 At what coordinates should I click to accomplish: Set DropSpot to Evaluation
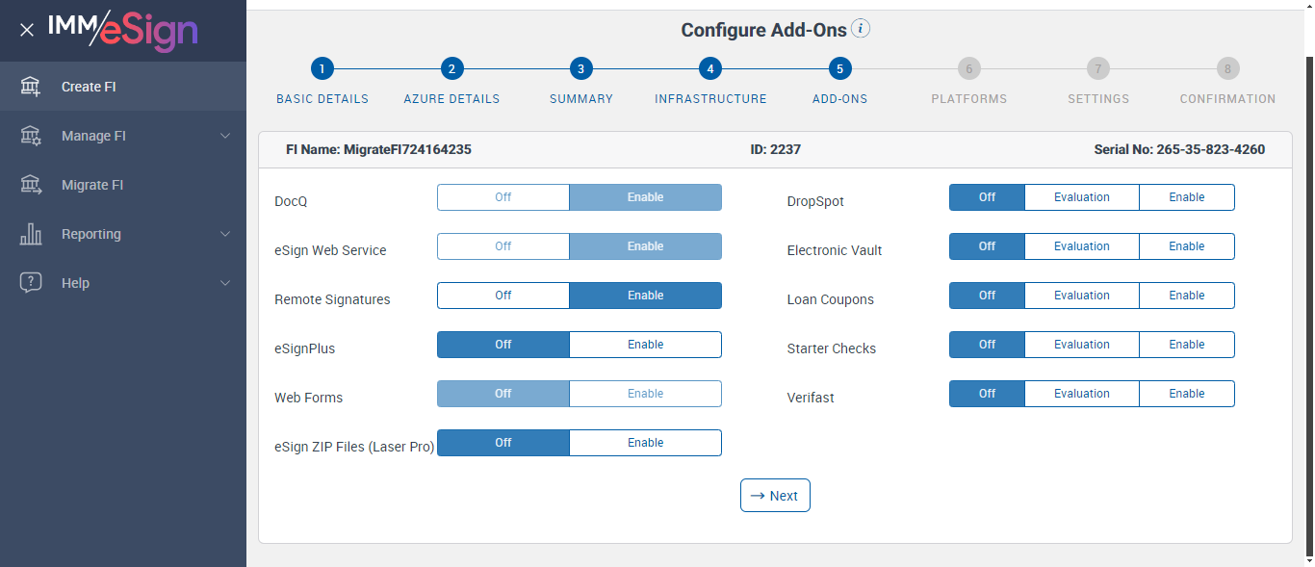1081,197
